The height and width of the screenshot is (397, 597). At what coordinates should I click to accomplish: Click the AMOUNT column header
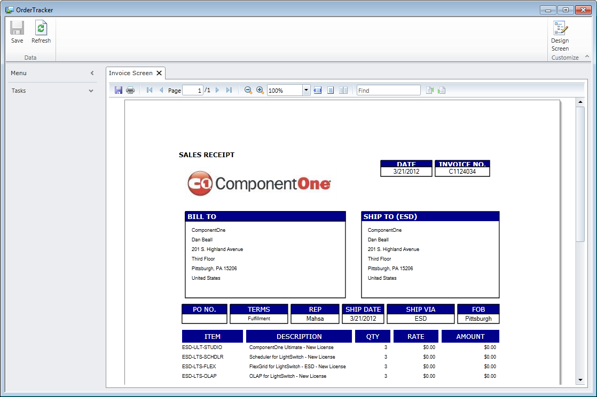(x=470, y=337)
